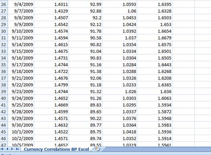This screenshot has width=211, height=155.
Task: Jump to first sheet with navigation arrow
Action: (2, 149)
